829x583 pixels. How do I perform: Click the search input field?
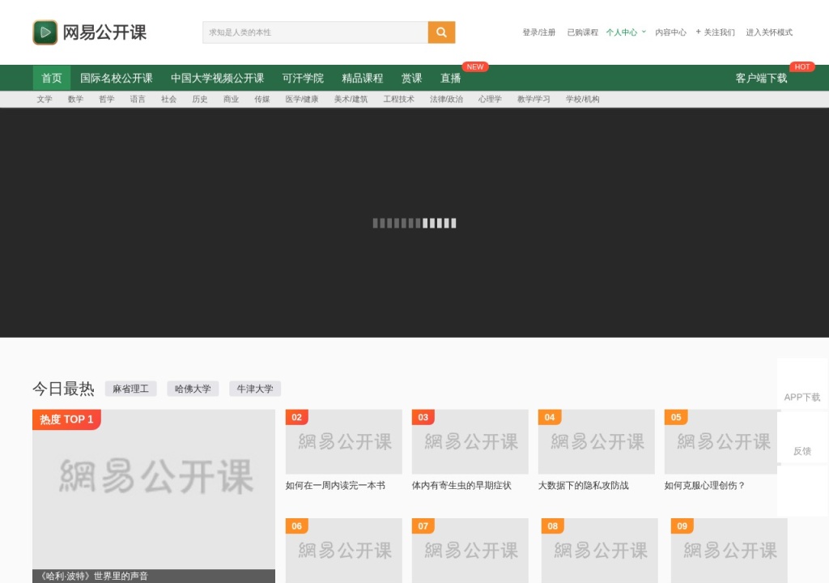point(315,32)
